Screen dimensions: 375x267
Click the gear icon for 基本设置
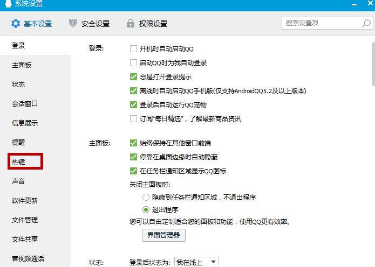point(16,24)
